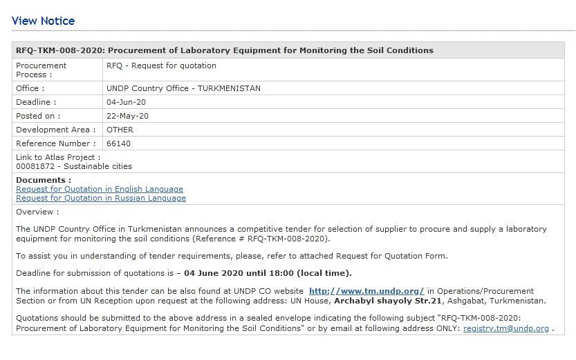
Task: Select the RFQ-TKM-008-2020 notice title row
Action: coord(225,50)
